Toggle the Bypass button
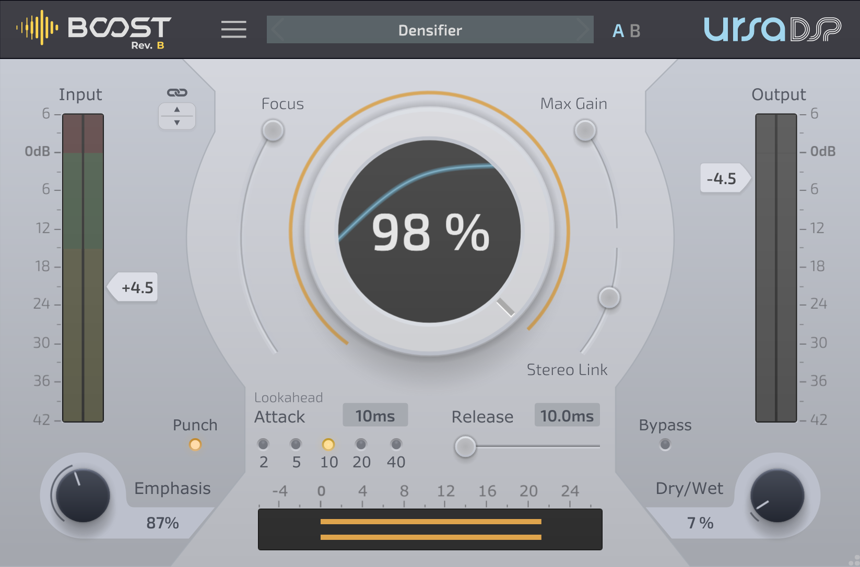Screen dimensions: 860x567 [x=665, y=444]
